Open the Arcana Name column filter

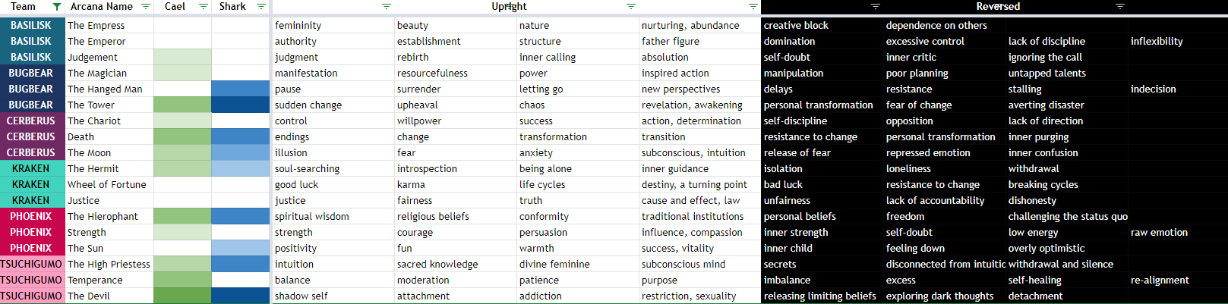(146, 7)
